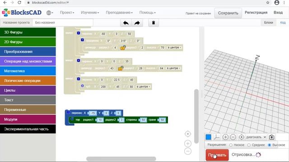Open the 3D Фигуры category

28,32
